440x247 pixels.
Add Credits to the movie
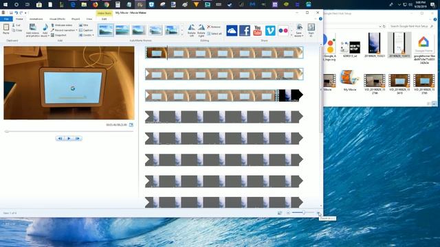click(85, 35)
